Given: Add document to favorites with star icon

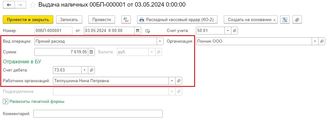Looking at the screenshot, I should (32, 5).
